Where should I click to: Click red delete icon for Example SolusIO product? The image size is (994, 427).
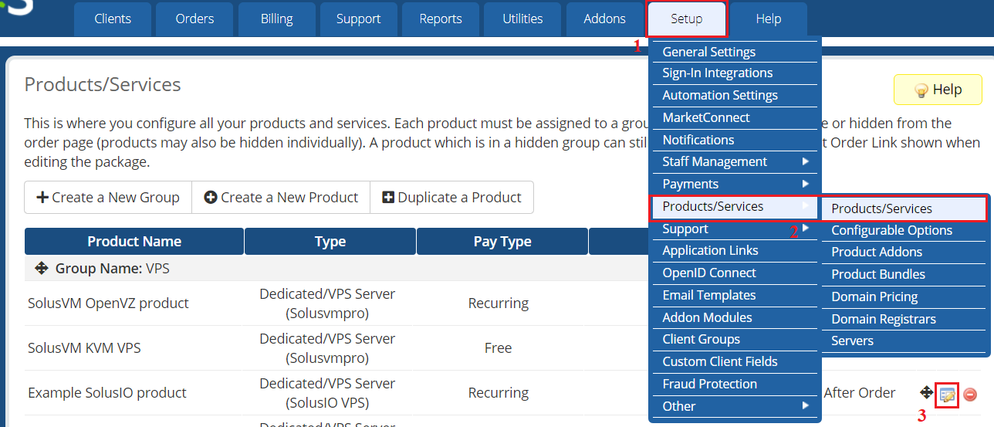click(x=970, y=395)
